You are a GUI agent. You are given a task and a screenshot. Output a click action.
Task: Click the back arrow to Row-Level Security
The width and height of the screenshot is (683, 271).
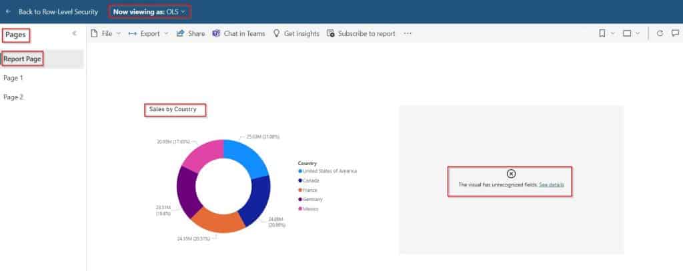[8, 12]
